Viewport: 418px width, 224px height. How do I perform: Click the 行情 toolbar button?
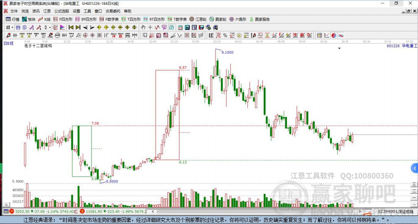tap(13, 19)
